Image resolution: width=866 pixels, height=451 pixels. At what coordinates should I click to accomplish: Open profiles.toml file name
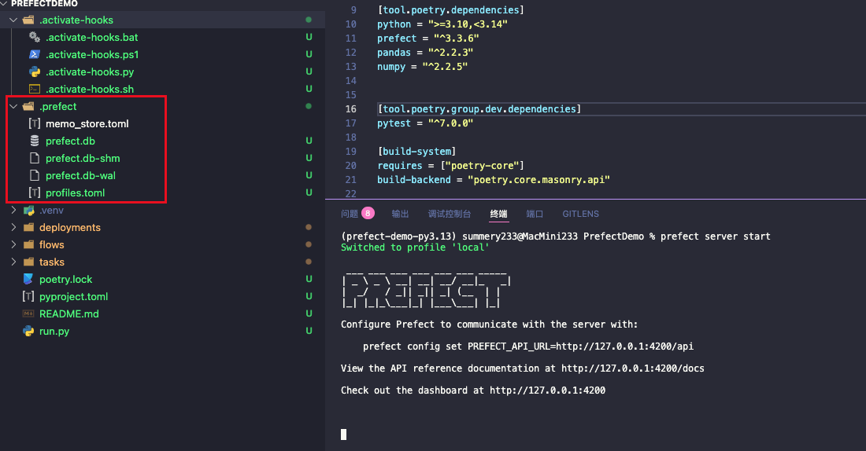pyautogui.click(x=75, y=193)
